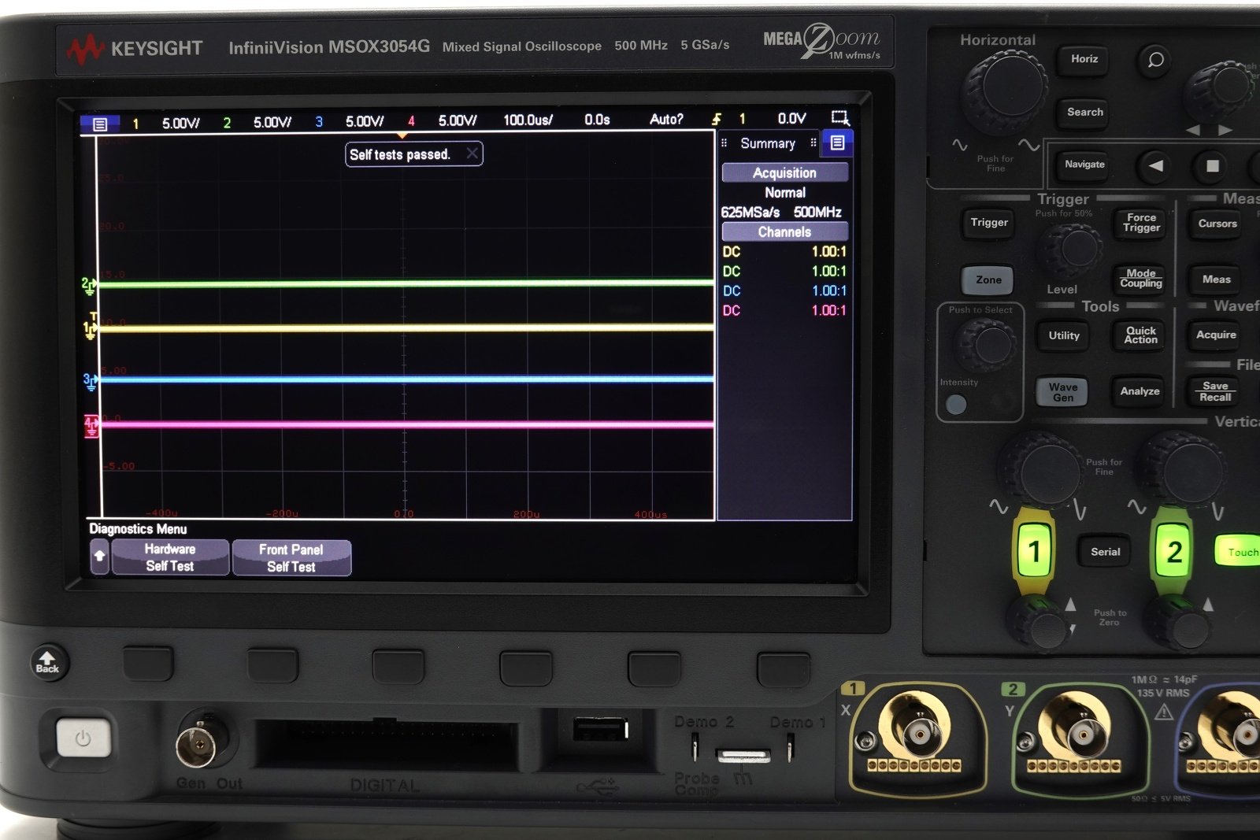Touch the Gen Out BNC connector
This screenshot has height=840, width=1260.
click(196, 744)
